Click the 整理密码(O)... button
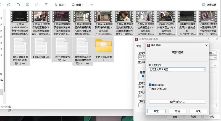This screenshot has height=121, width=221. (177, 102)
